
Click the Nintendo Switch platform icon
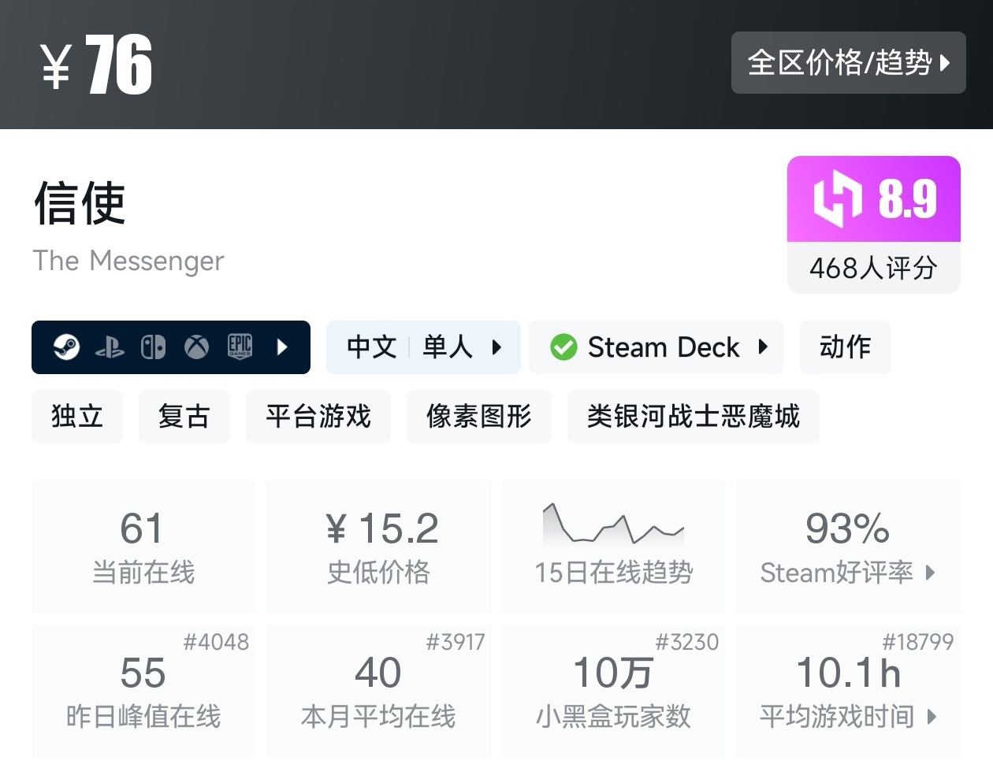[153, 347]
